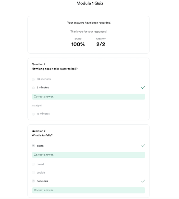Toggle the delicious checkbox
The width and height of the screenshot is (179, 199).
point(33,181)
